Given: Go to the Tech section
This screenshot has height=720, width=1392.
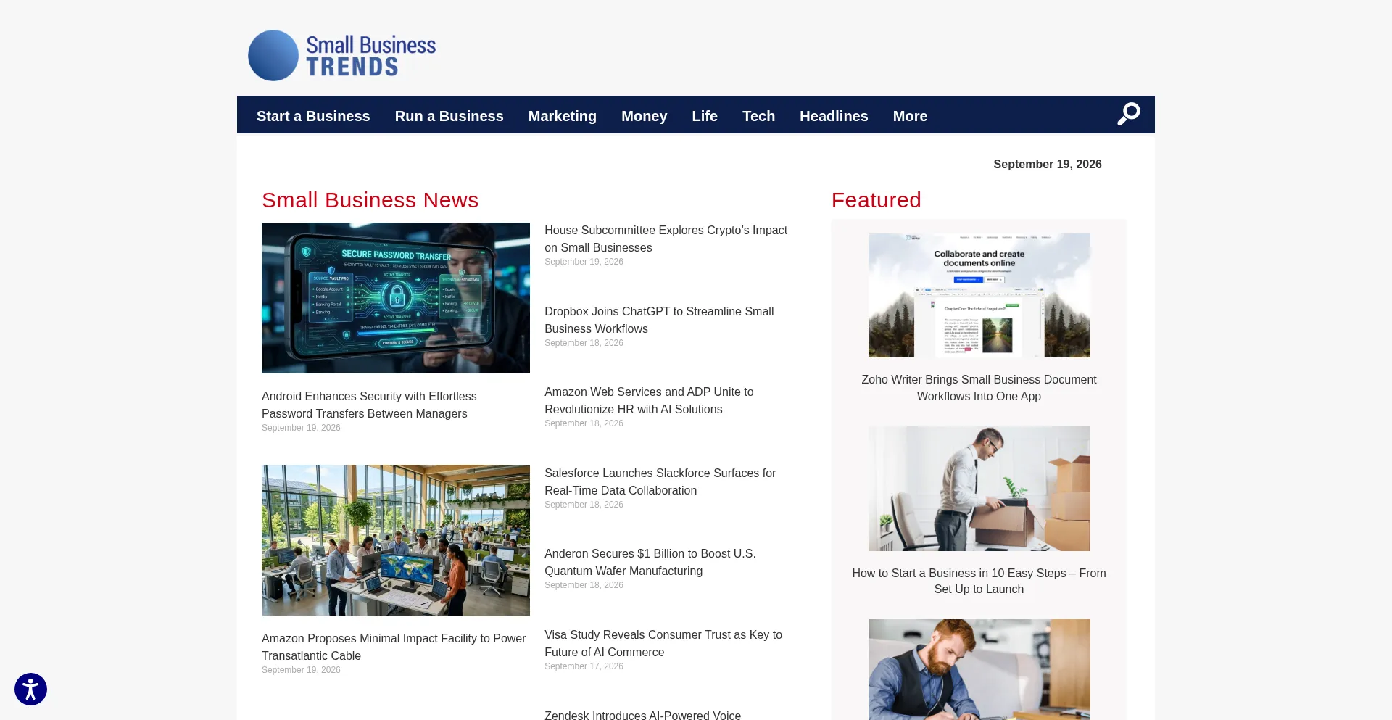Looking at the screenshot, I should click(x=758, y=116).
